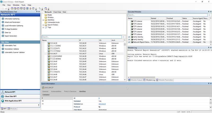This screenshot has height=113, width=212.
Task: Sort hosts by the OS column header
Action: pos(105,40)
